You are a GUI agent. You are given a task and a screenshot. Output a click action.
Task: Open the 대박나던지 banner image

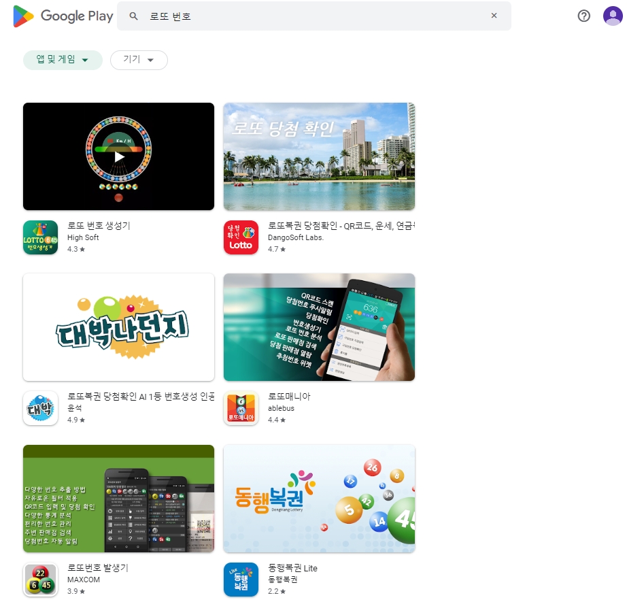tap(119, 327)
